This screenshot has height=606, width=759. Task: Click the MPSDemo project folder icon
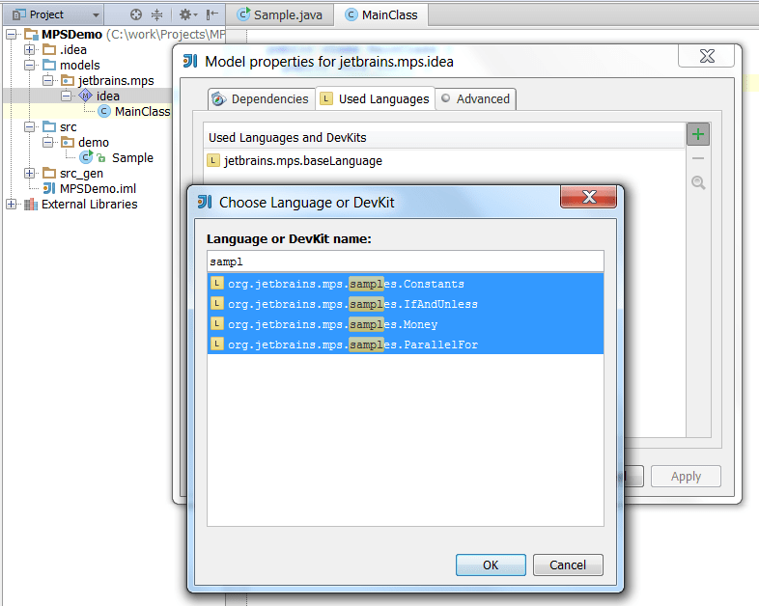click(31, 34)
